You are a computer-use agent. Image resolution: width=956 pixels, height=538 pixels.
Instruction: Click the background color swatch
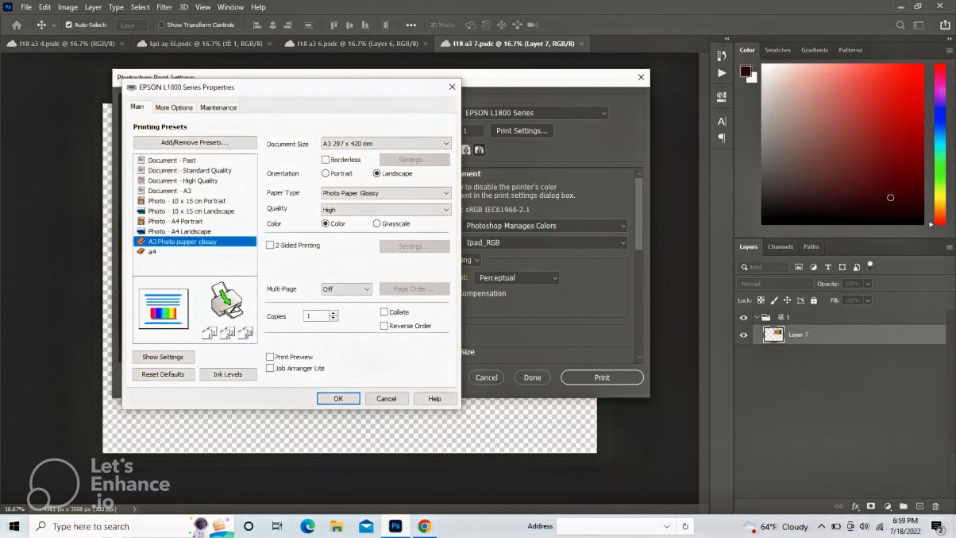point(753,78)
